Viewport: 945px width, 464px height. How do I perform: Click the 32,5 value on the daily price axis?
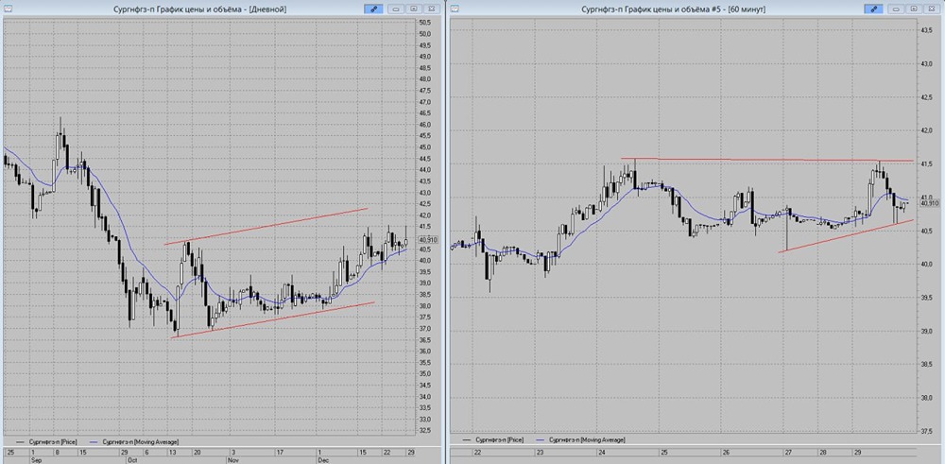point(425,430)
